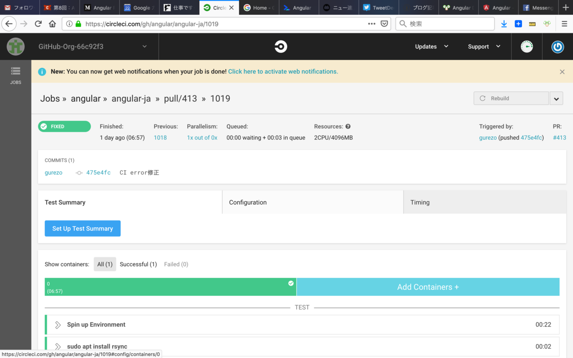The height and width of the screenshot is (358, 573).
Task: Dismiss the web notifications banner
Action: [562, 72]
